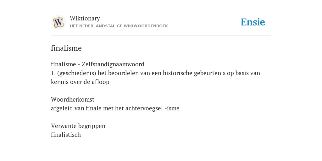
Task: Click the suffix -isme text
Action: 172,108
